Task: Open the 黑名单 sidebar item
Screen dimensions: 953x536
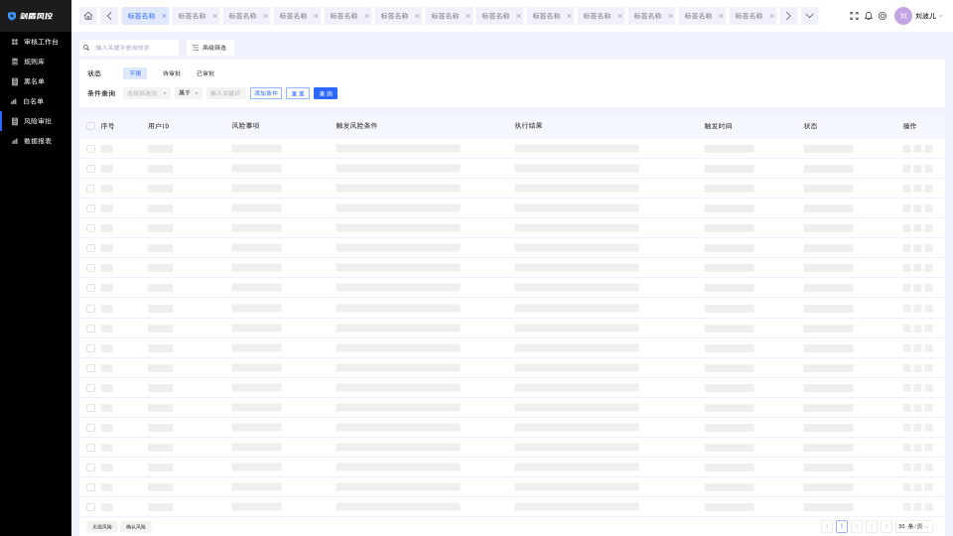Action: tap(36, 81)
